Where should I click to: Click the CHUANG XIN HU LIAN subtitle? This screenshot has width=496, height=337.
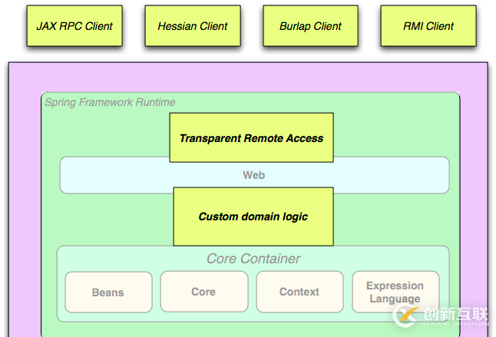(x=452, y=325)
